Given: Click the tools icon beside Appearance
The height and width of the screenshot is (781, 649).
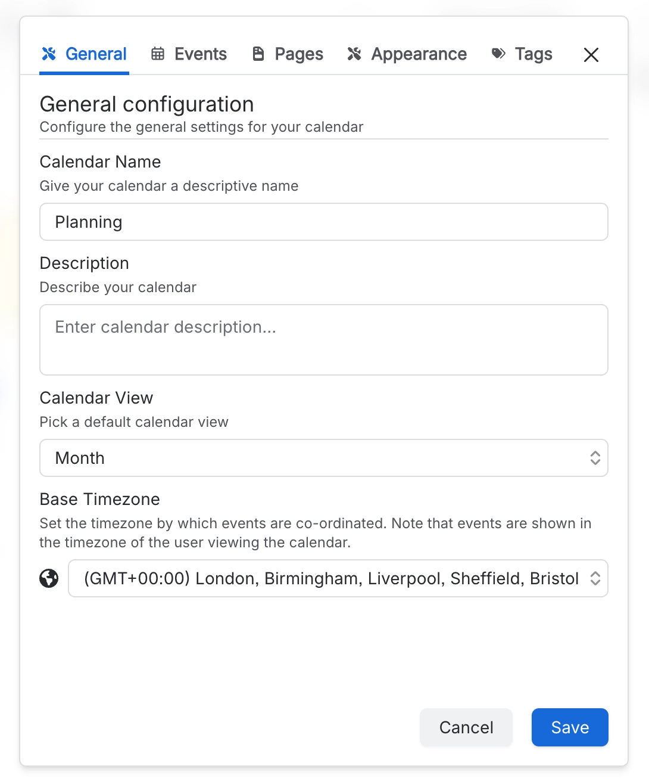Looking at the screenshot, I should coord(354,54).
